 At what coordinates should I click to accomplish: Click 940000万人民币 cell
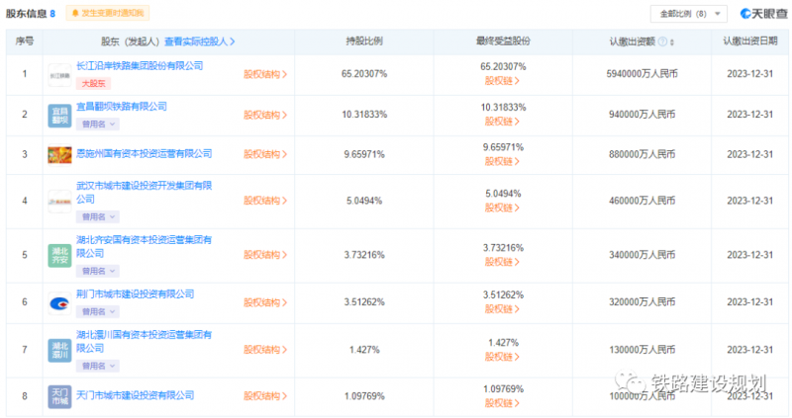[642, 115]
